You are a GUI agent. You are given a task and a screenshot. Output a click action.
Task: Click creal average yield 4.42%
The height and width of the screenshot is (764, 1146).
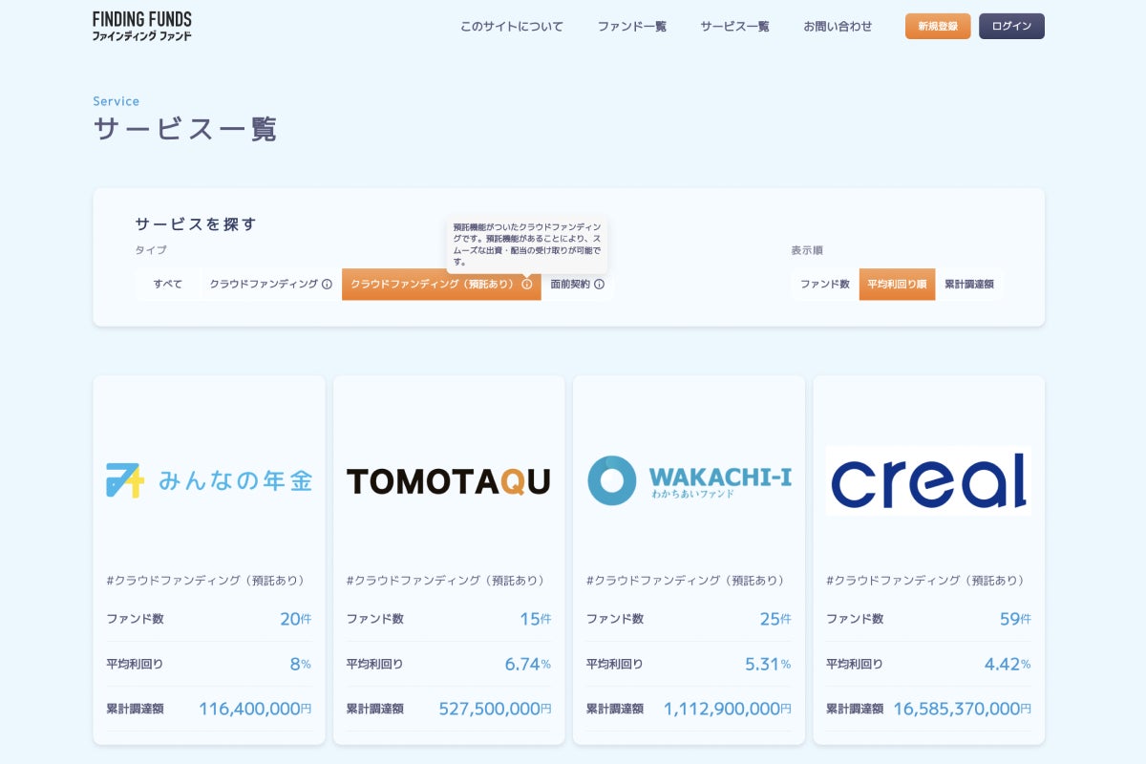(x=1008, y=664)
